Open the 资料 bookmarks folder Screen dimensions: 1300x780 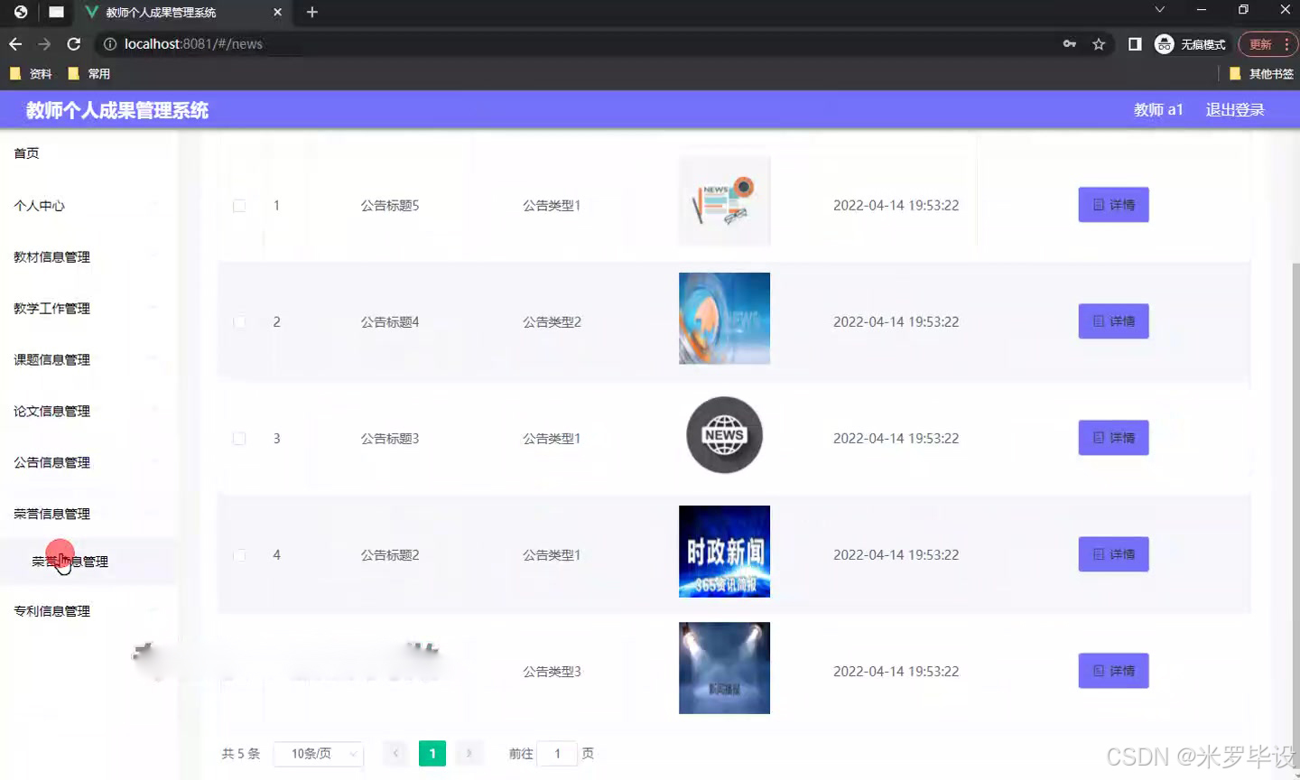click(33, 73)
